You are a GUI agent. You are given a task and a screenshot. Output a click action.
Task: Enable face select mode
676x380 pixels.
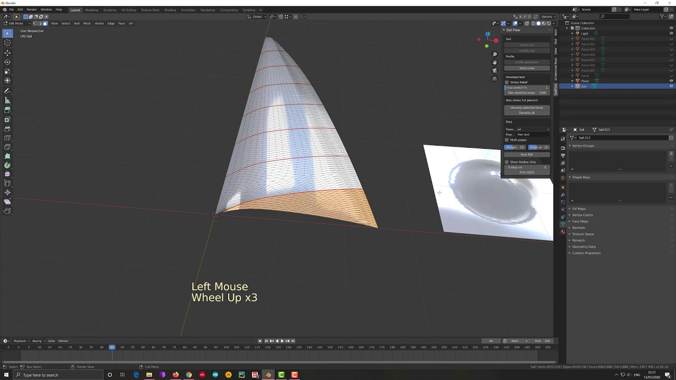coord(45,23)
